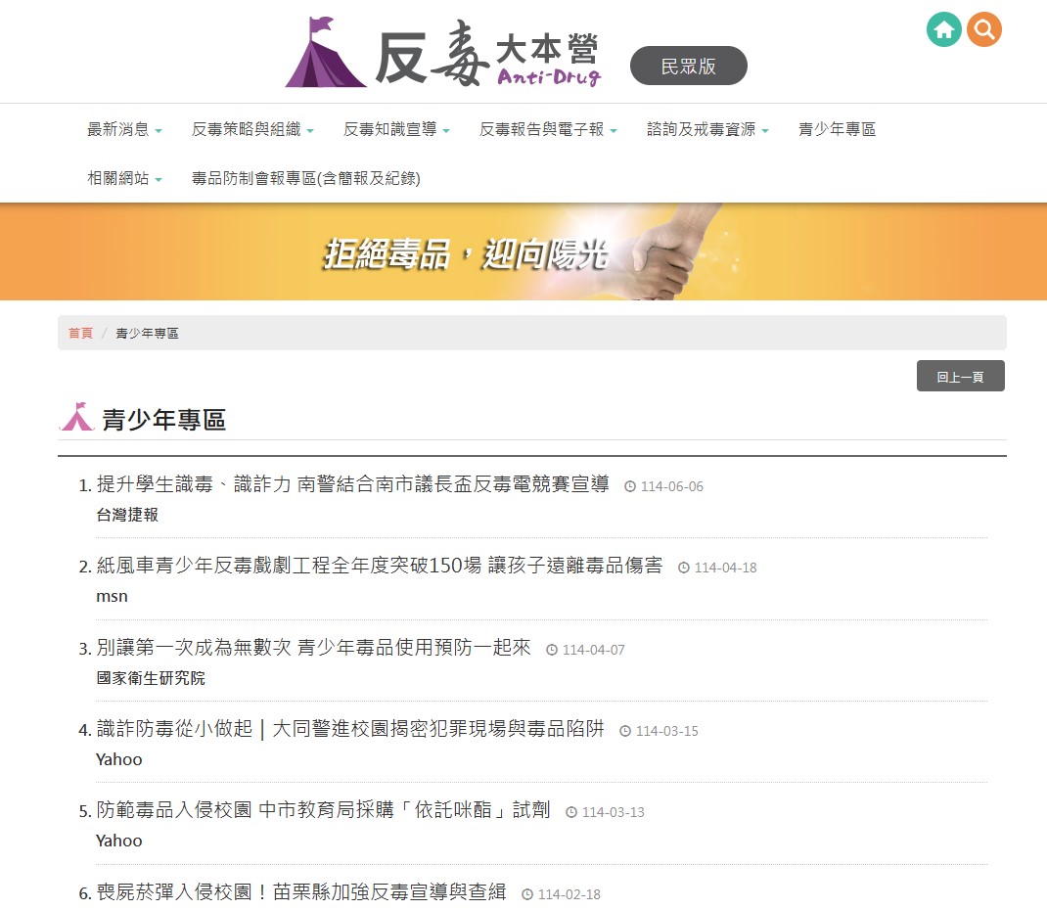Click the 拒絕毒品，迎向陽光 banner image
The image size is (1047, 910).
[523, 251]
